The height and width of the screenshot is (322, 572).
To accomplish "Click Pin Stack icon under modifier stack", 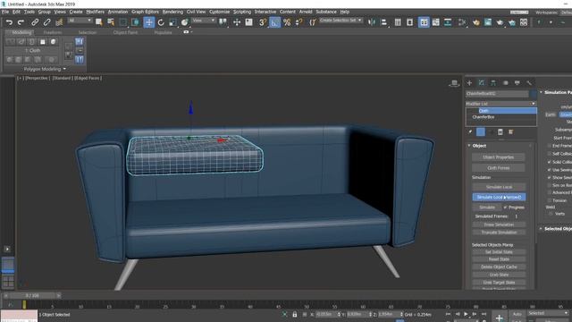I will click(470, 131).
